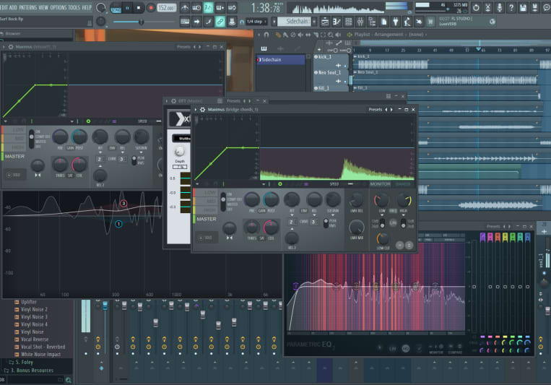Image resolution: width=551 pixels, height=385 pixels.
Task: Click the render/export icon next to save
Action: [535, 7]
